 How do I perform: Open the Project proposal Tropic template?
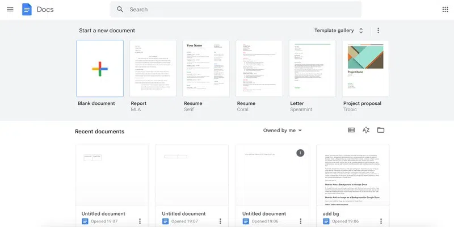pyautogui.click(x=365, y=68)
